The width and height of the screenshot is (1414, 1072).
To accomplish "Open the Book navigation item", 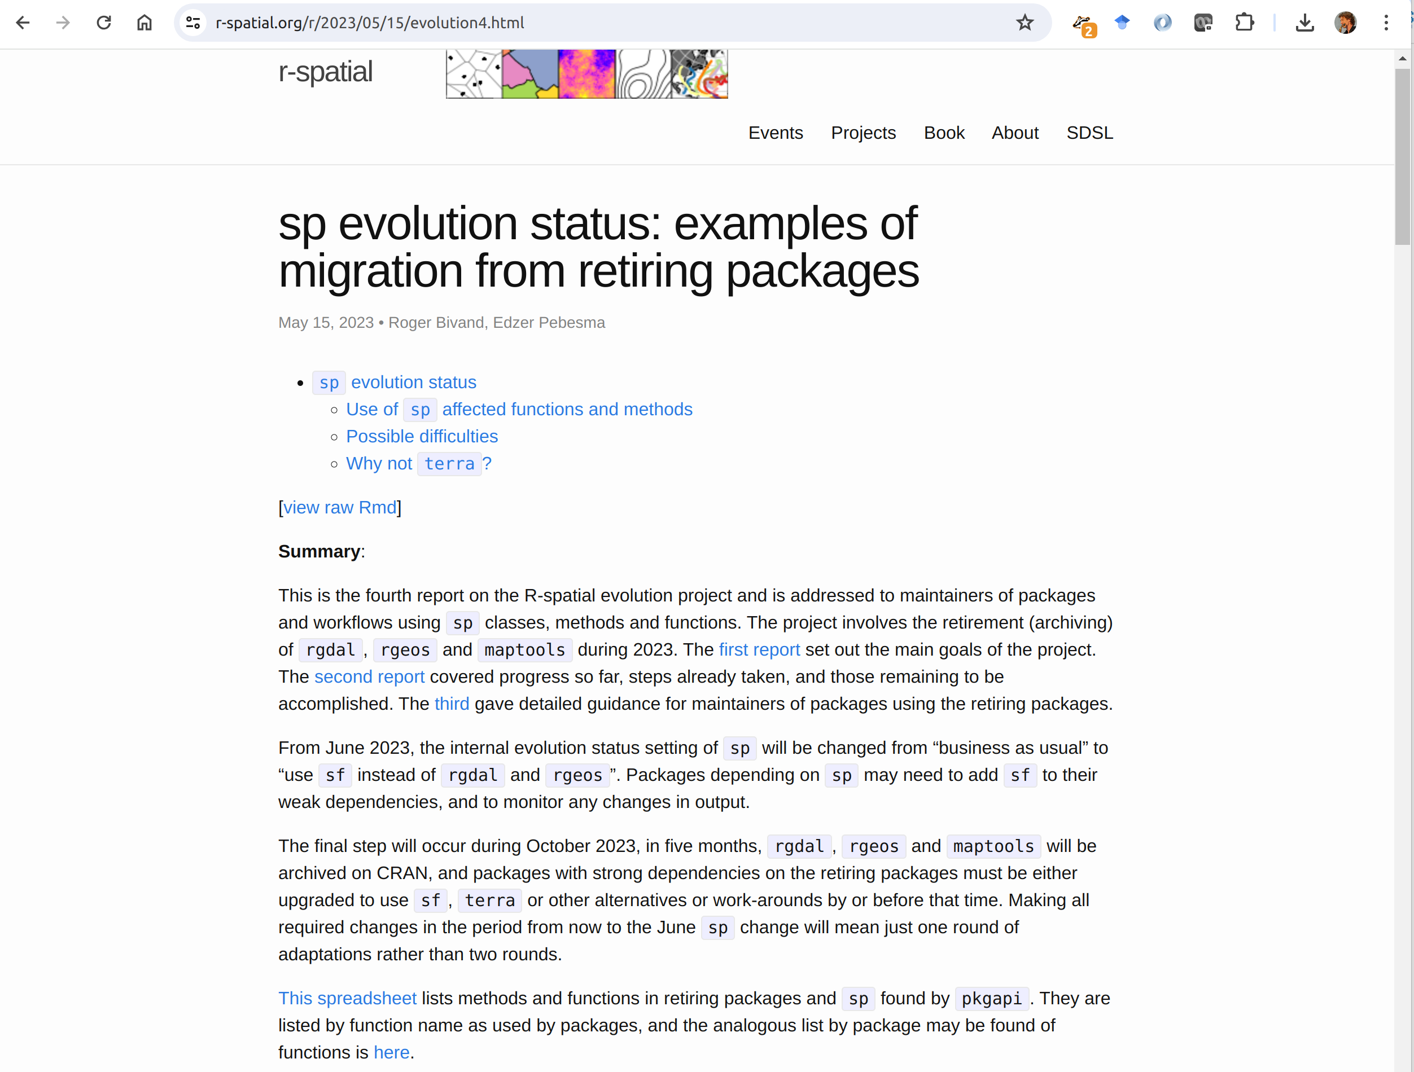I will (944, 133).
